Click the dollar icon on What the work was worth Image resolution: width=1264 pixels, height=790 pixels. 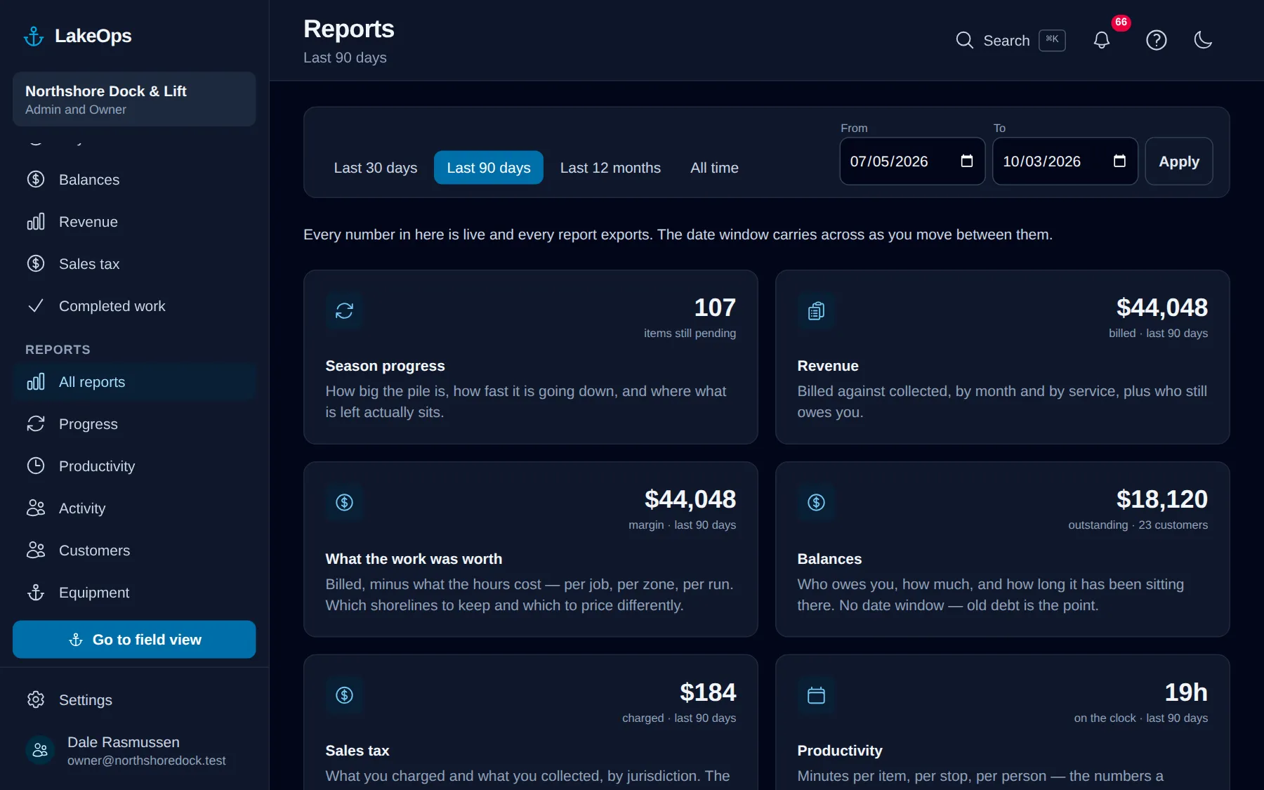344,502
